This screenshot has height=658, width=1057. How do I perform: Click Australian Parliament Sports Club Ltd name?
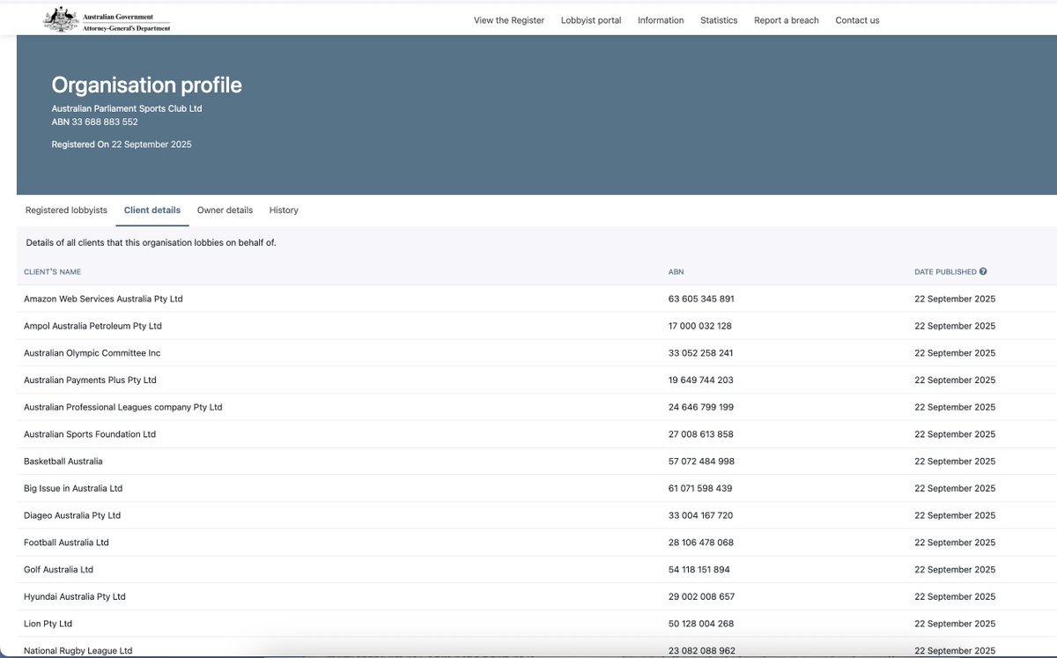(127, 108)
